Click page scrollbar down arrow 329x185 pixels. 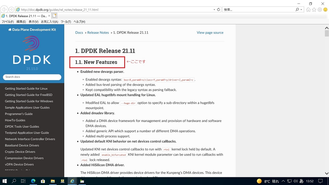(x=327, y=174)
